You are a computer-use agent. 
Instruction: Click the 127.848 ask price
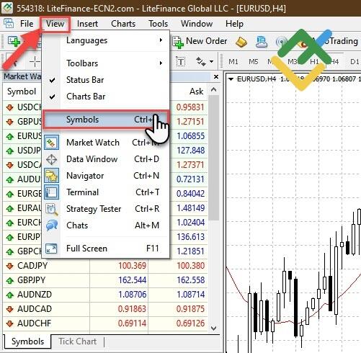pyautogui.click(x=191, y=151)
